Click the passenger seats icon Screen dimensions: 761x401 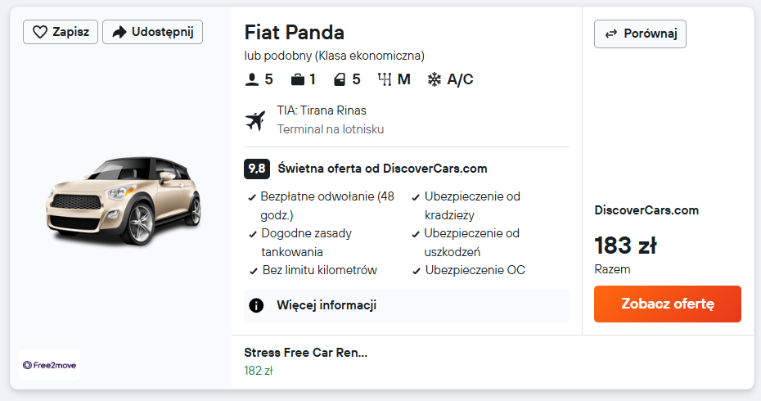tap(252, 79)
